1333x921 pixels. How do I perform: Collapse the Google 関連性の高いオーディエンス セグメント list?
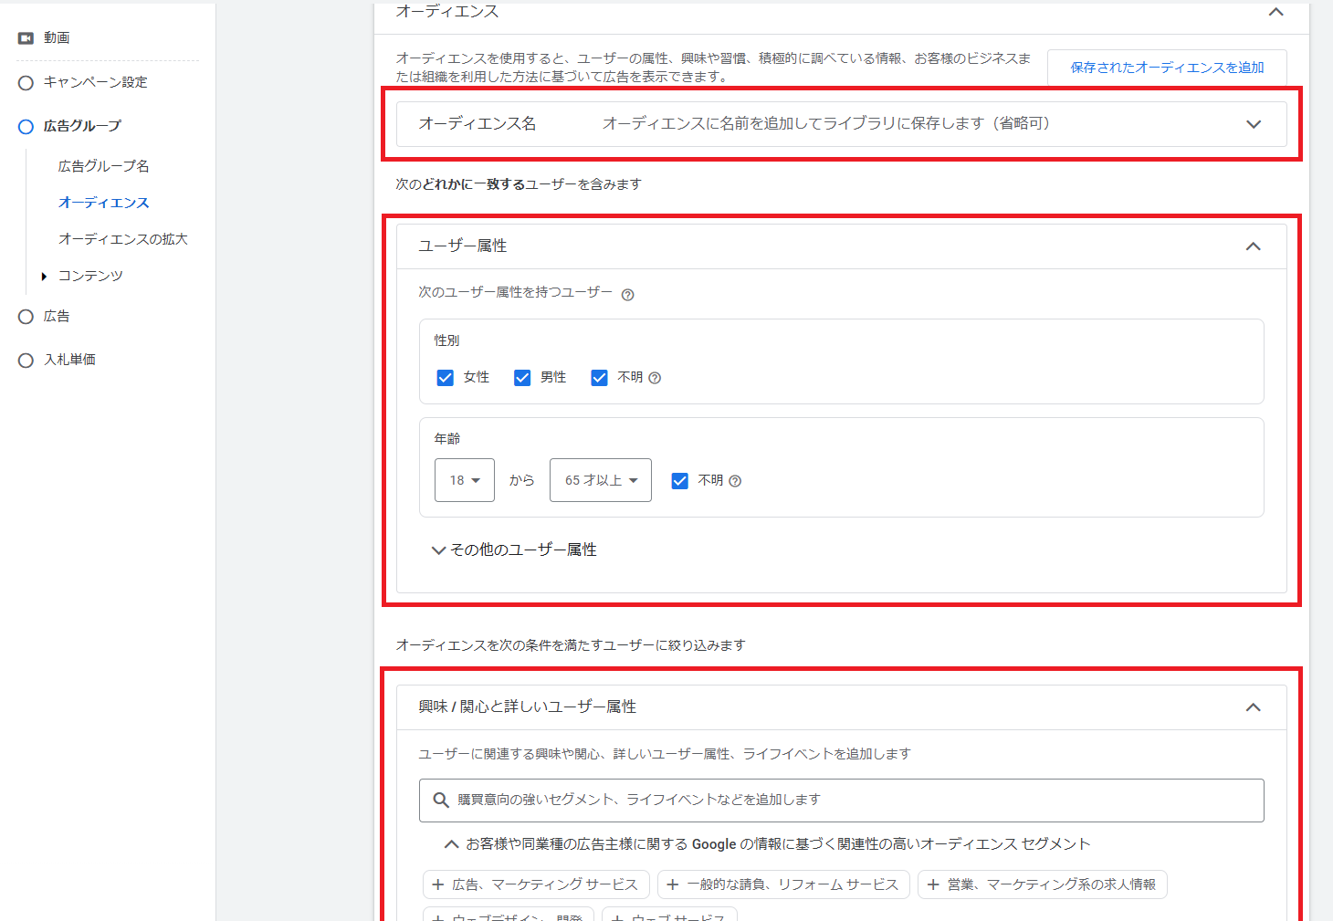(x=451, y=844)
